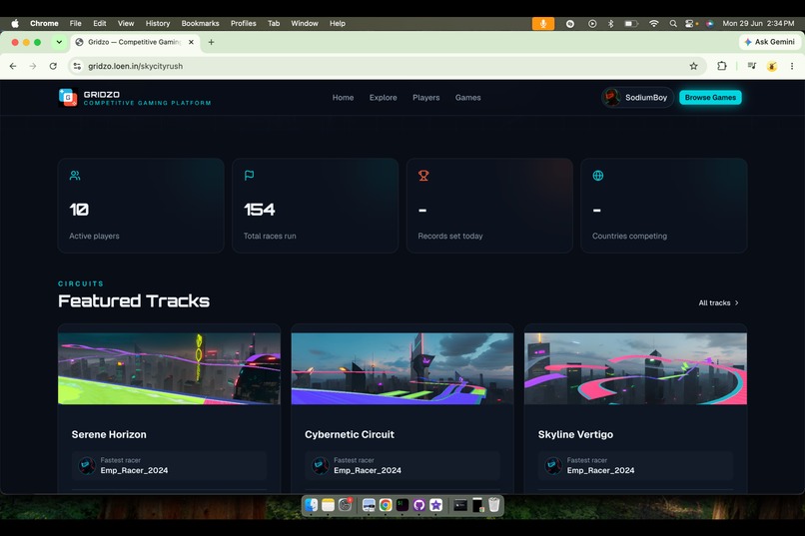This screenshot has width=805, height=536.
Task: Open the Apple menu
Action: point(15,24)
